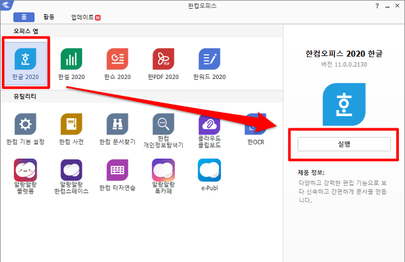Viewport: 405px width, 262px height.
Task: Close the 한컴오피스 window
Action: [398, 5]
